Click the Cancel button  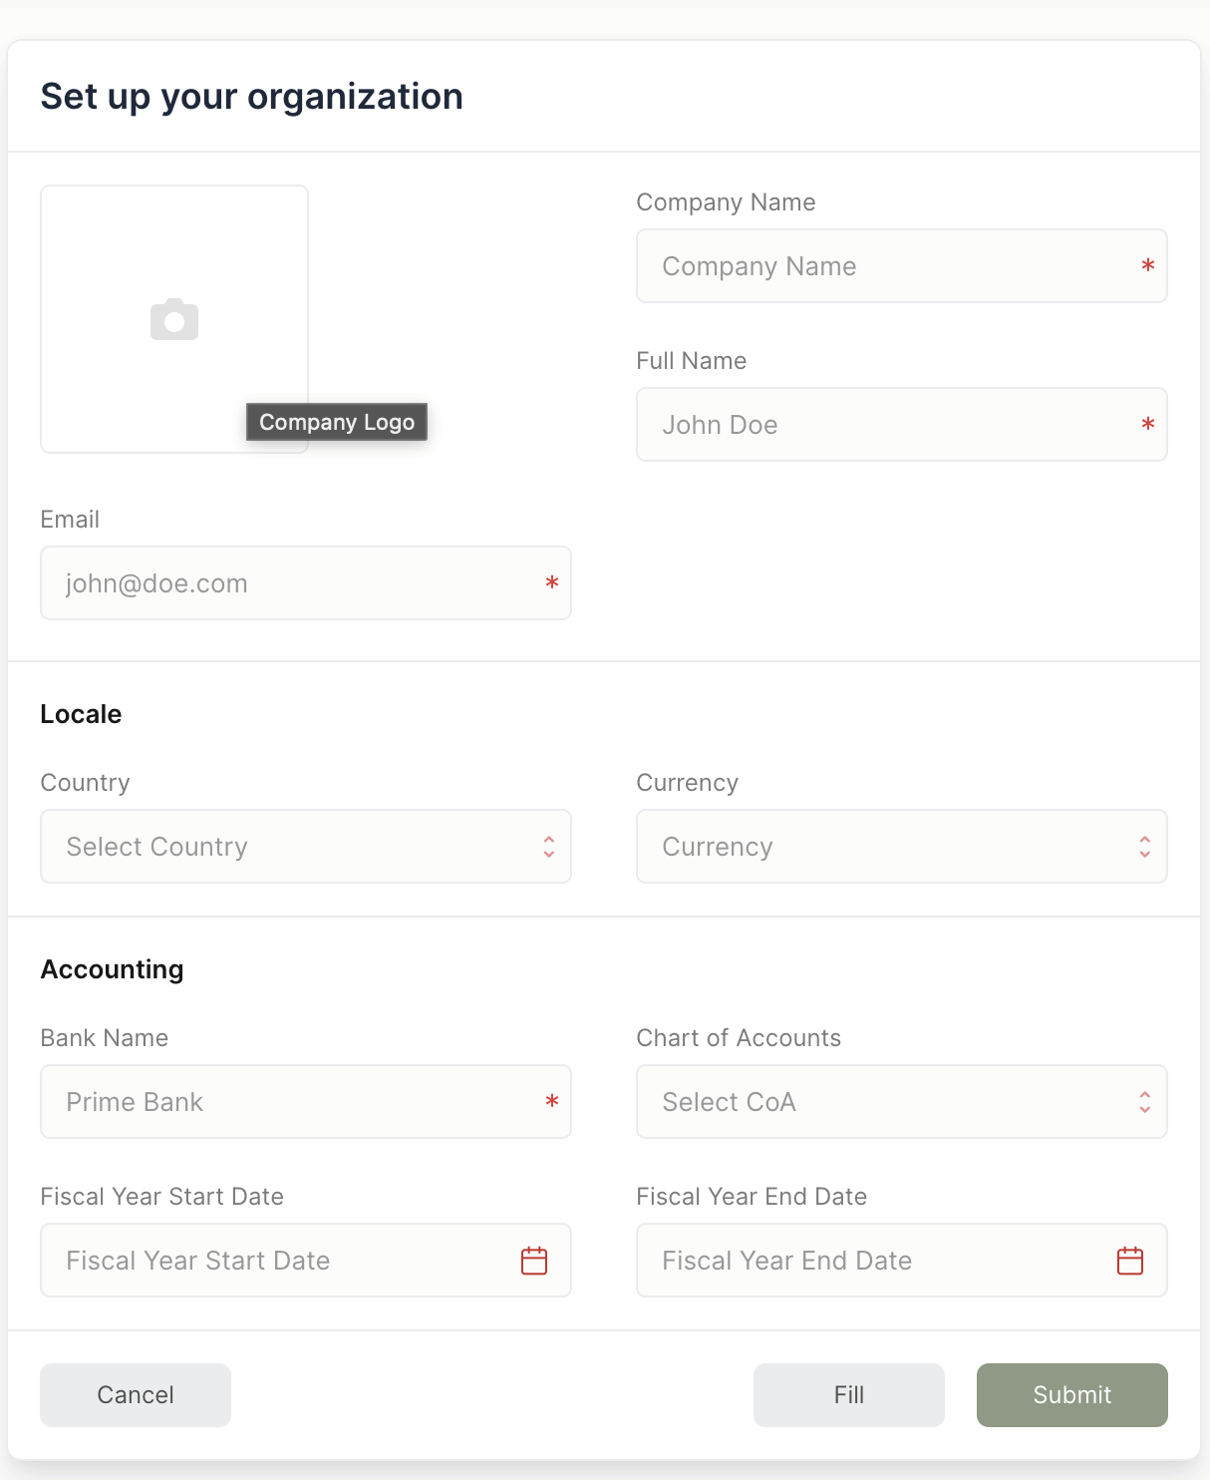pos(136,1395)
